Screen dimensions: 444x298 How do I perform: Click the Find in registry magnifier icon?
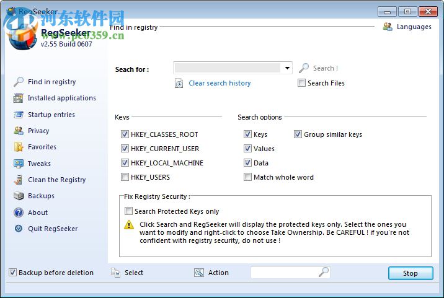pyautogui.click(x=18, y=82)
